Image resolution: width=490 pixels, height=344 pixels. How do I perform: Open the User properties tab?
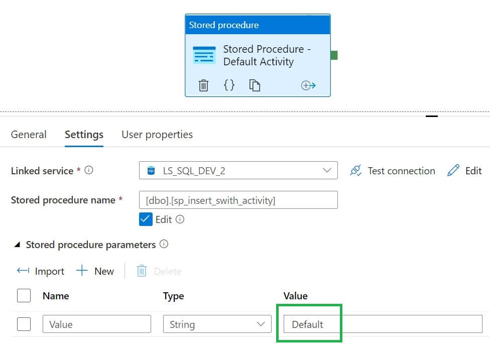click(x=157, y=135)
